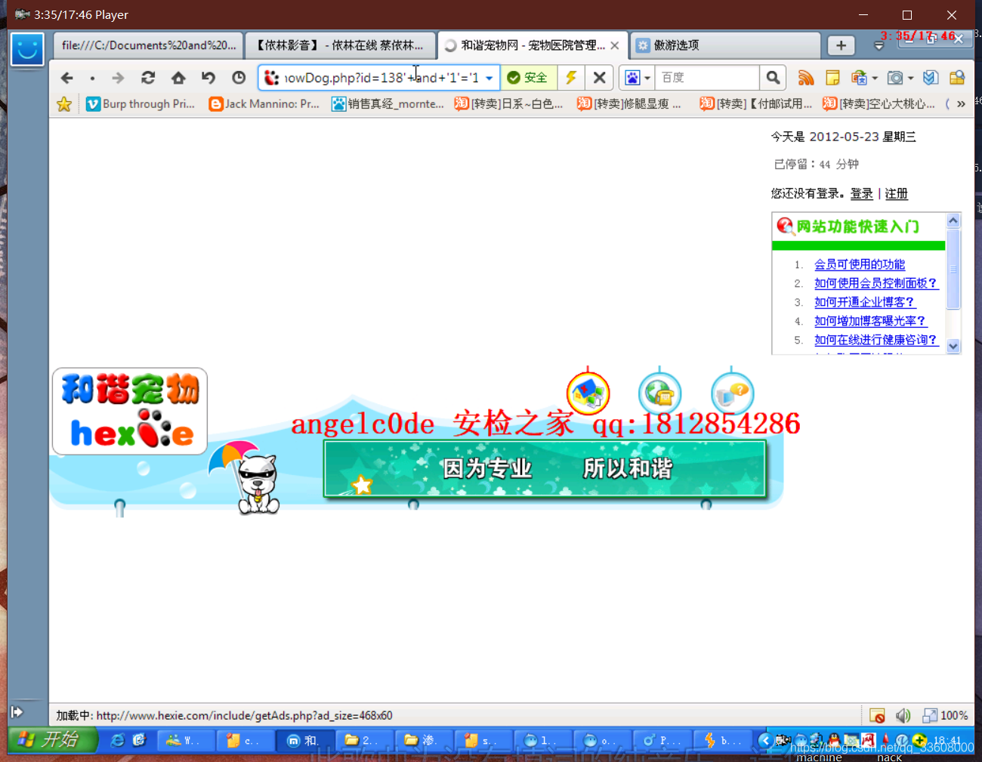Screen dimensions: 982x762
Task: Open the download manager icon
Action: pyautogui.click(x=930, y=77)
